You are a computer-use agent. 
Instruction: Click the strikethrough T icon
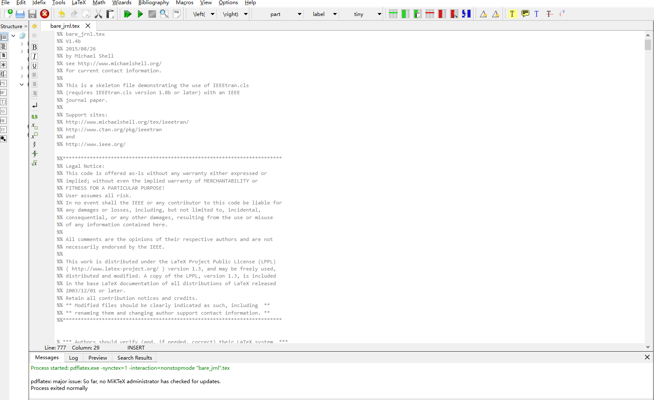click(x=549, y=14)
